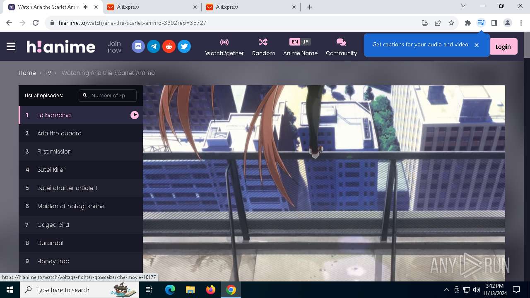The width and height of the screenshot is (530, 298).
Task: Launch Microsoft Edge from taskbar
Action: [x=170, y=290]
